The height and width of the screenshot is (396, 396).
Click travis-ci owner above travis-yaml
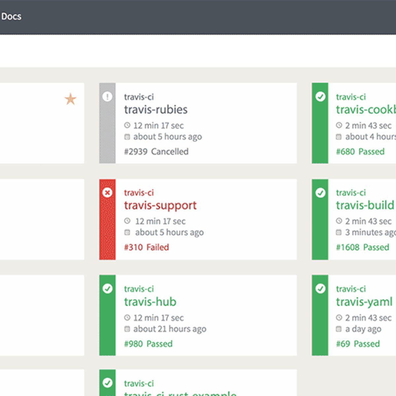coord(351,289)
